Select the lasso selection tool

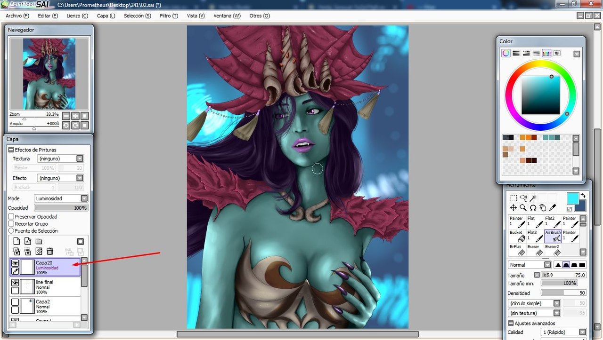click(x=523, y=198)
